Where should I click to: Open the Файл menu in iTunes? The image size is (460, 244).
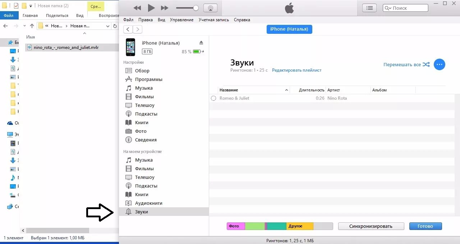128,20
